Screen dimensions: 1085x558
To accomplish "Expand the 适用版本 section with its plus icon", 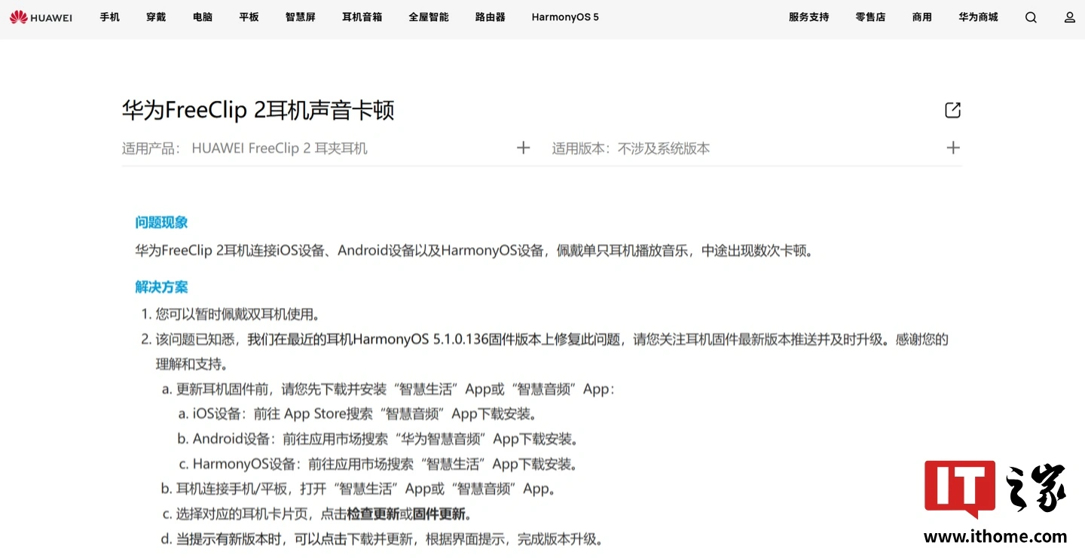I will click(x=952, y=148).
